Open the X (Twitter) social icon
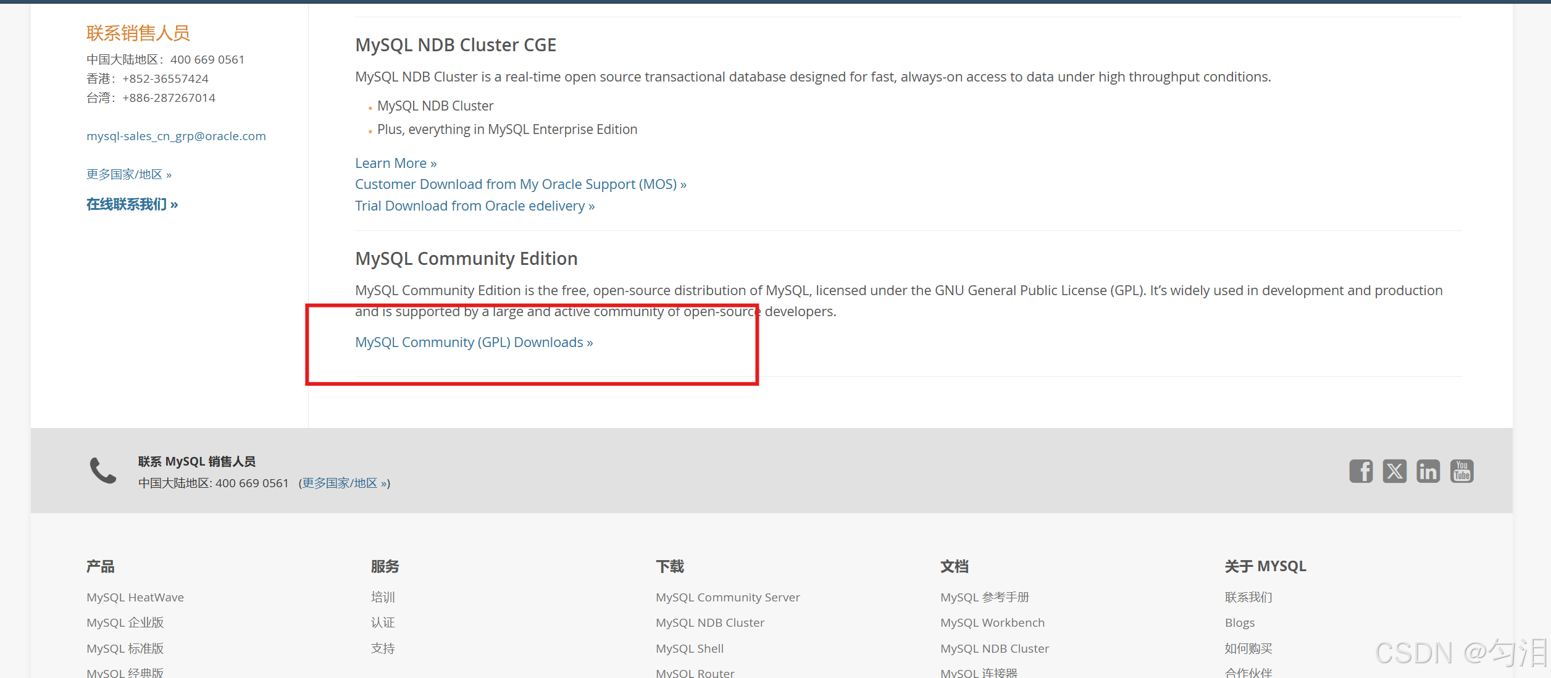 coord(1394,471)
